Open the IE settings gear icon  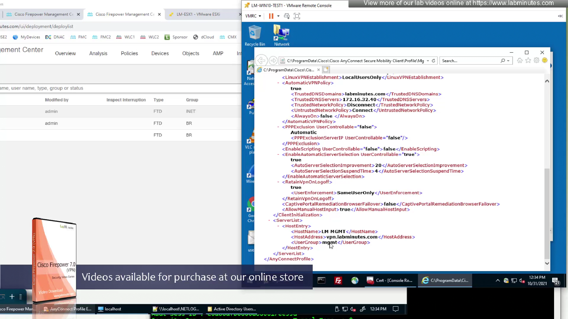536,61
